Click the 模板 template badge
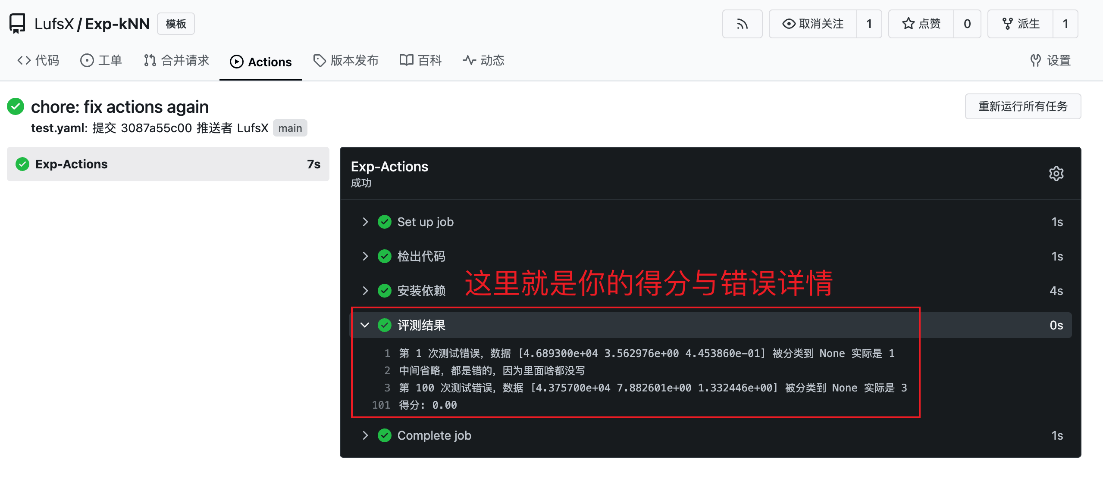The image size is (1103, 478). click(176, 24)
